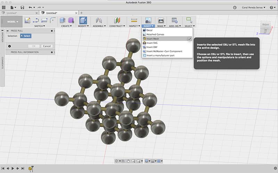The image size is (278, 173).
Task: Click the pan hand tool
Action: coord(128,161)
